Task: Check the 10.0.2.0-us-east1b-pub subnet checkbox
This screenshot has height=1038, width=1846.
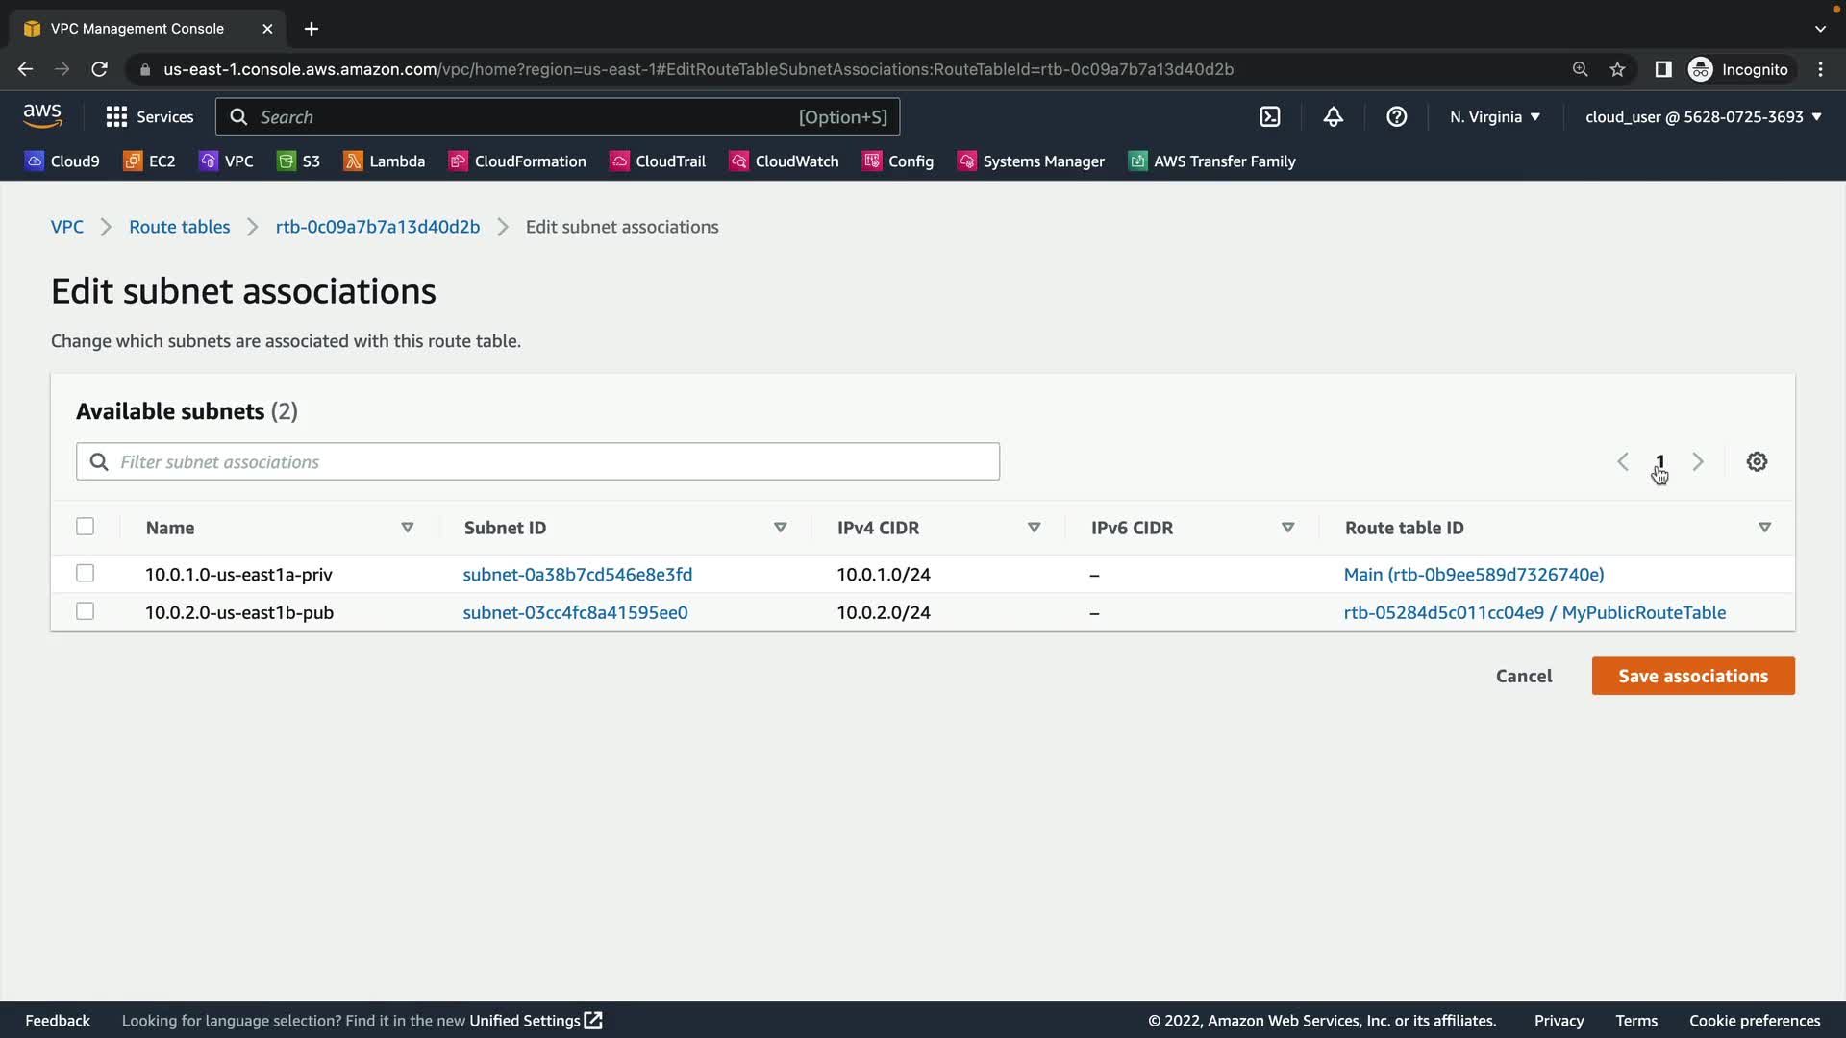Action: click(86, 612)
